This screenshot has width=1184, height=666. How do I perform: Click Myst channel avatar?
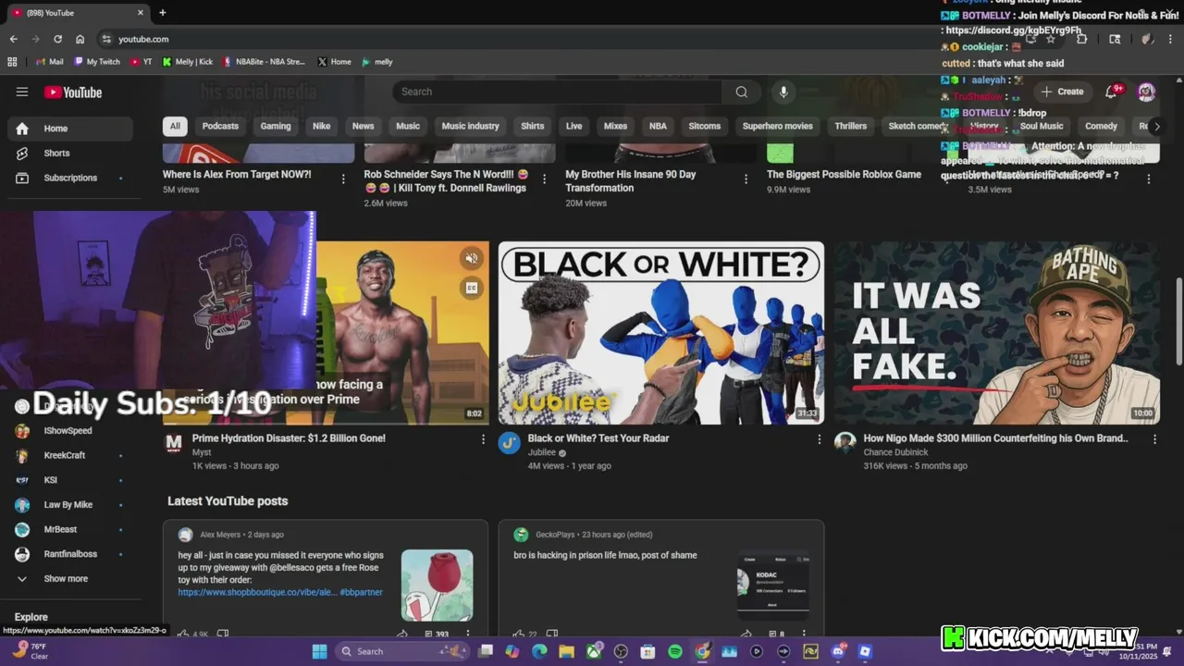pyautogui.click(x=174, y=443)
